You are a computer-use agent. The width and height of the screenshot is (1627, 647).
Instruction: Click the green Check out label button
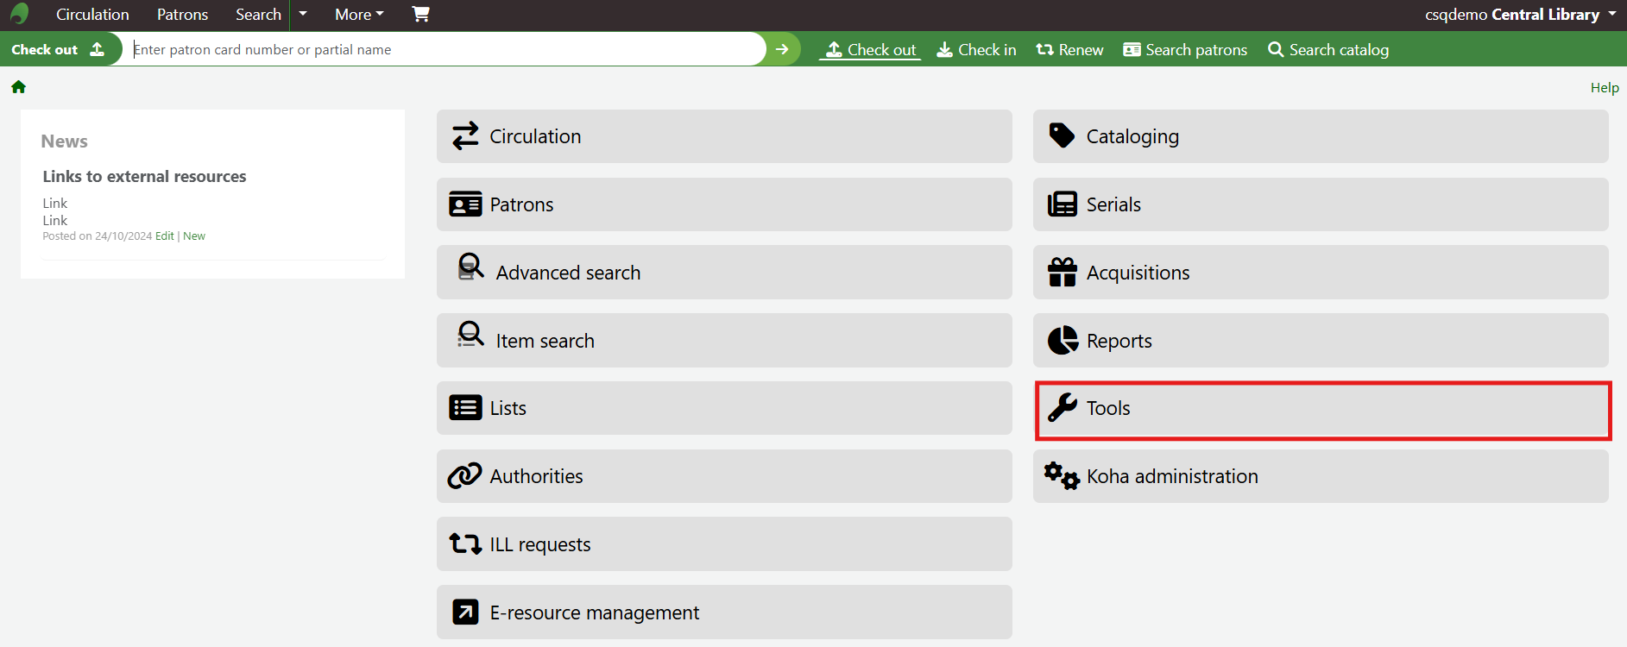coord(59,49)
